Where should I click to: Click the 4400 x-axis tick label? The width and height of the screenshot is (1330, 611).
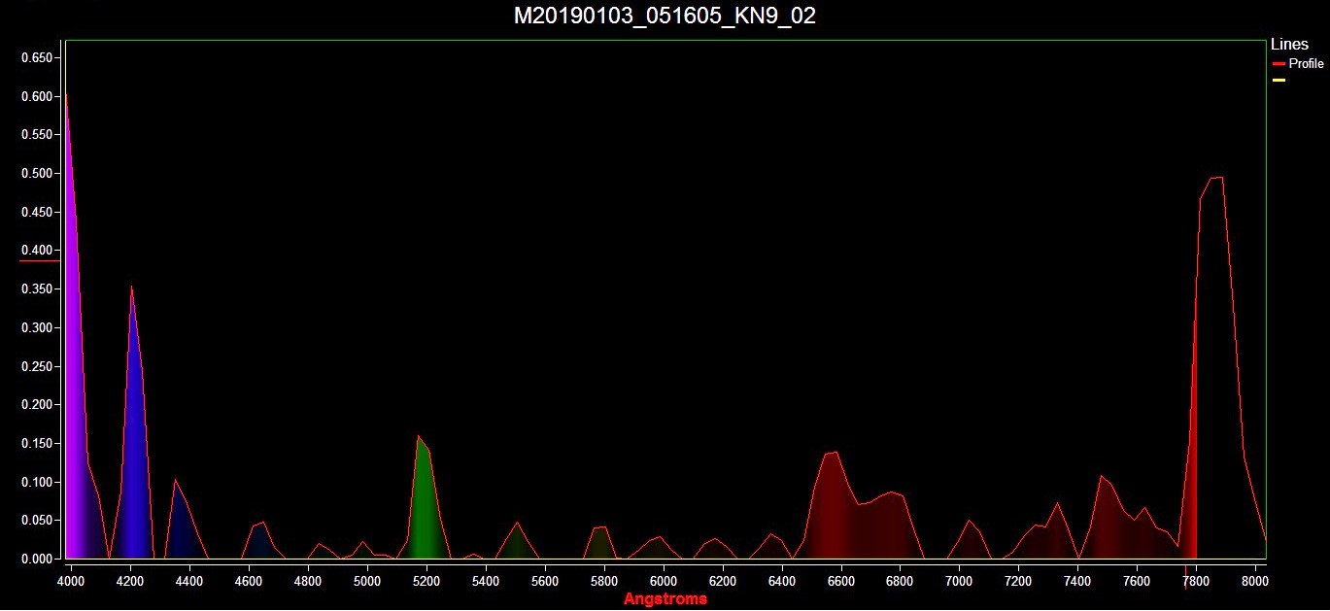(x=189, y=581)
